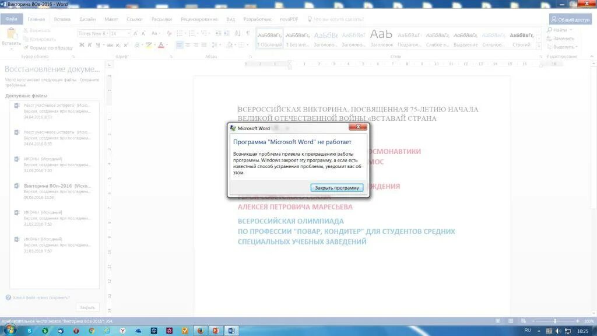Click the increase font size icon
This screenshot has height=336, width=597.
pyautogui.click(x=135, y=33)
